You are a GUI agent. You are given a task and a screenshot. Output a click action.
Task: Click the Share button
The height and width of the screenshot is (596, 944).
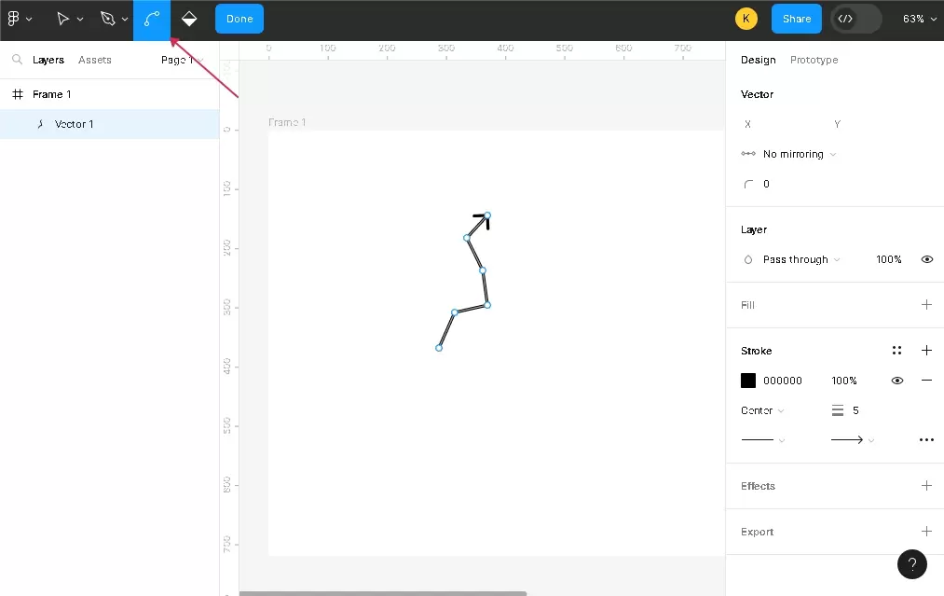coord(796,19)
